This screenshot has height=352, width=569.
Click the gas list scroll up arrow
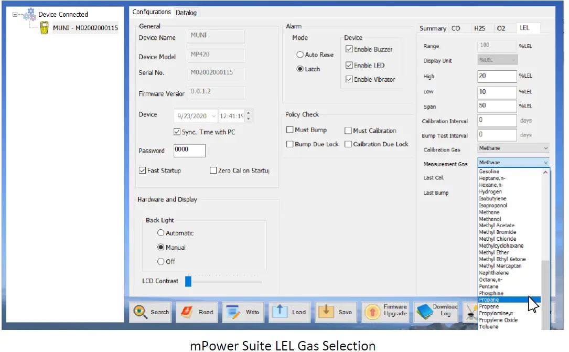pos(545,173)
